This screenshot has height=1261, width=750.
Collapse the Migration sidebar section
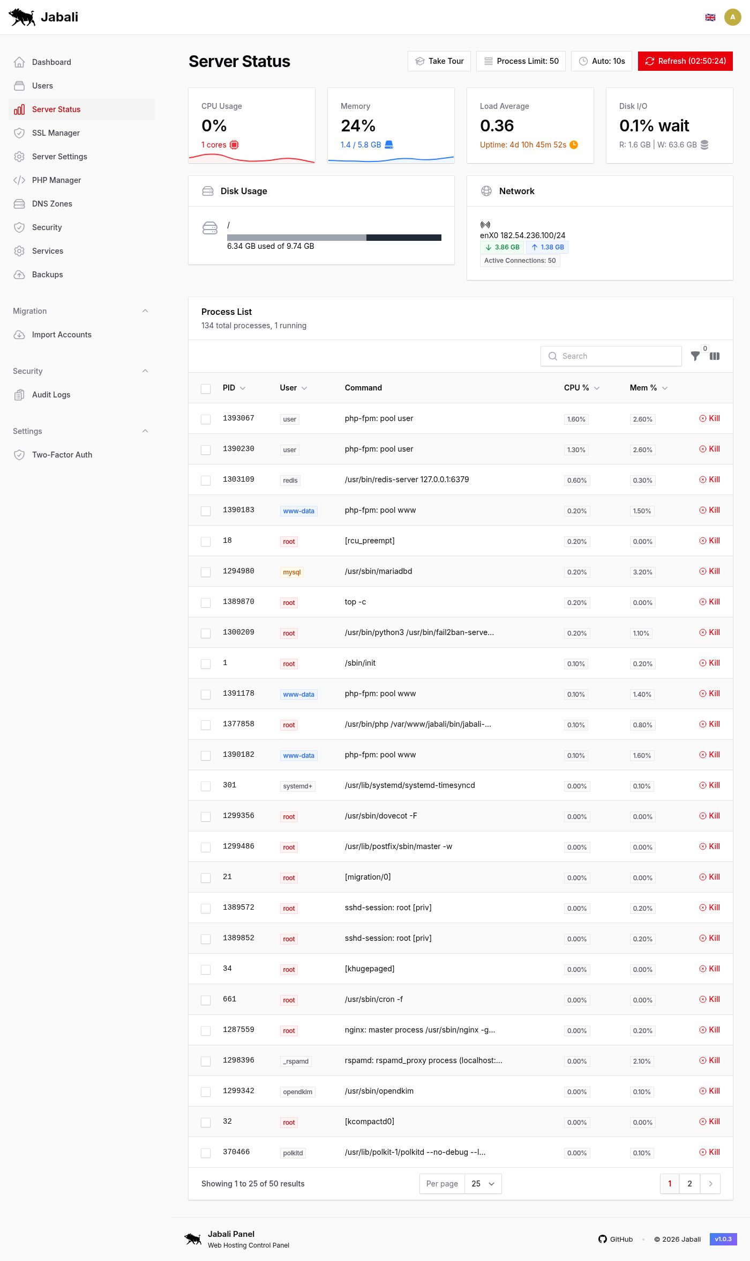145,311
